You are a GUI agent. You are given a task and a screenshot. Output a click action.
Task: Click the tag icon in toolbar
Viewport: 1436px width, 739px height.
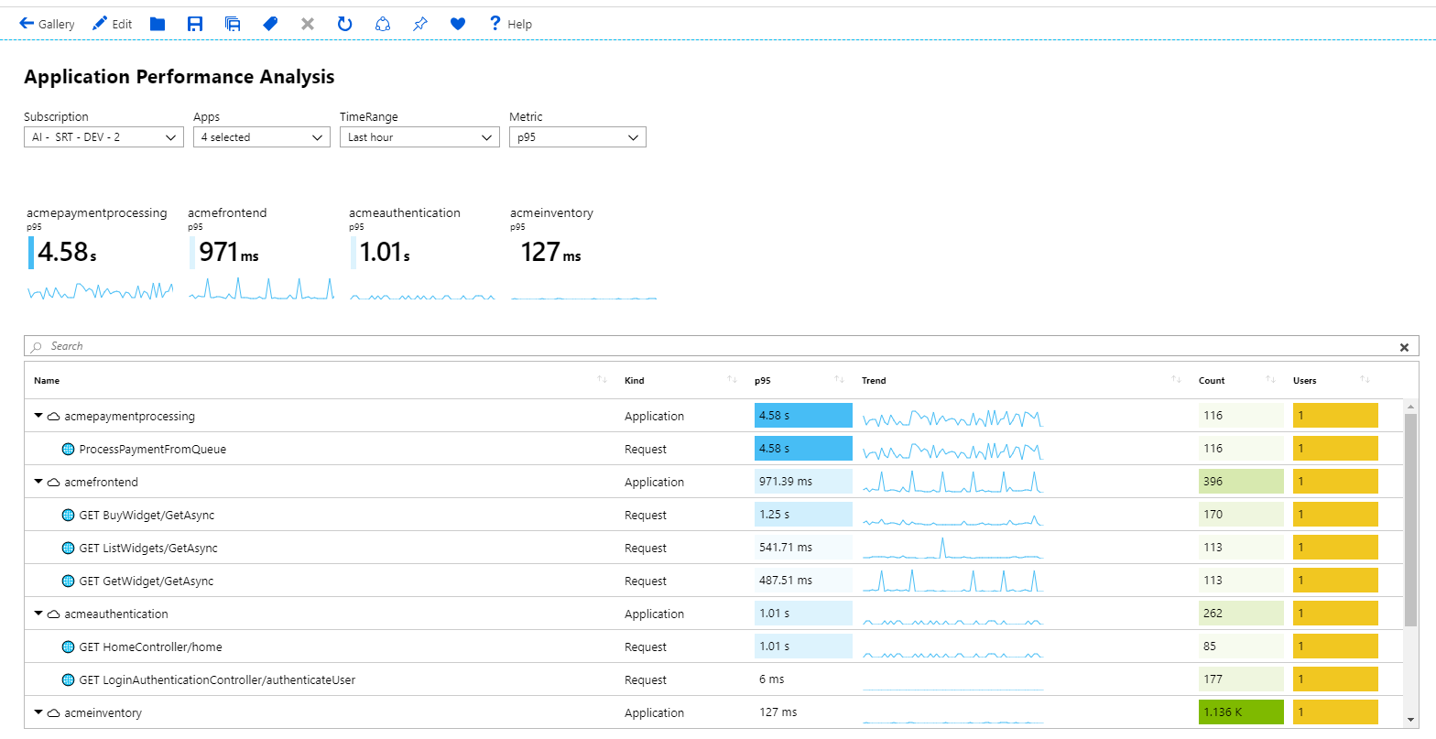[270, 24]
